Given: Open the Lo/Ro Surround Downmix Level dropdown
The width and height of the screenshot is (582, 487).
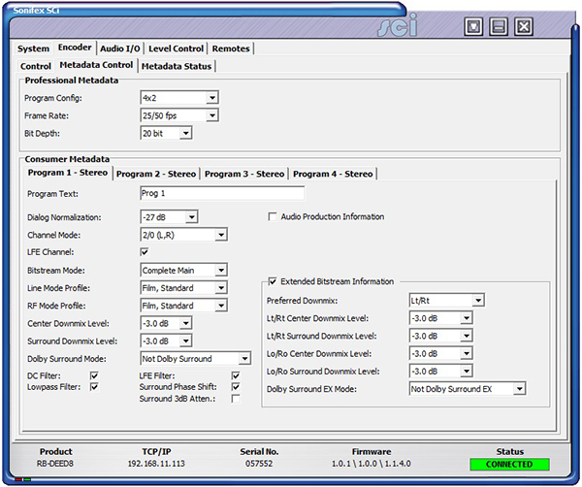Looking at the screenshot, I should (x=441, y=372).
